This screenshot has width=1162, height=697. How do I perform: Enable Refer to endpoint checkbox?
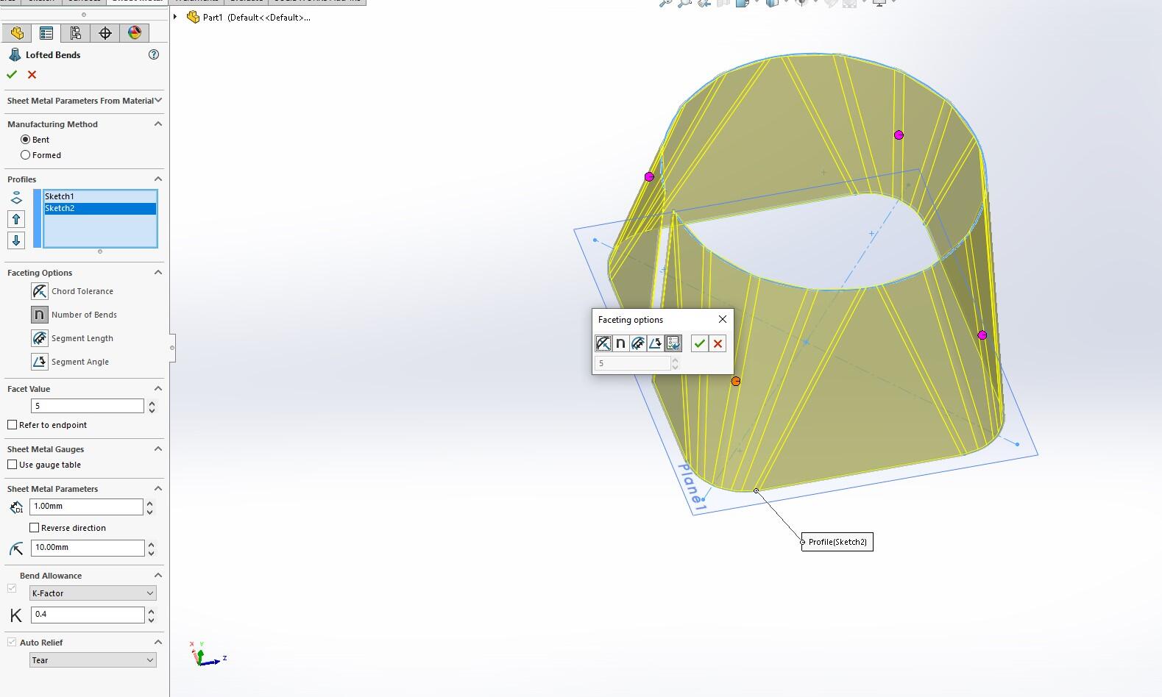pos(13,425)
